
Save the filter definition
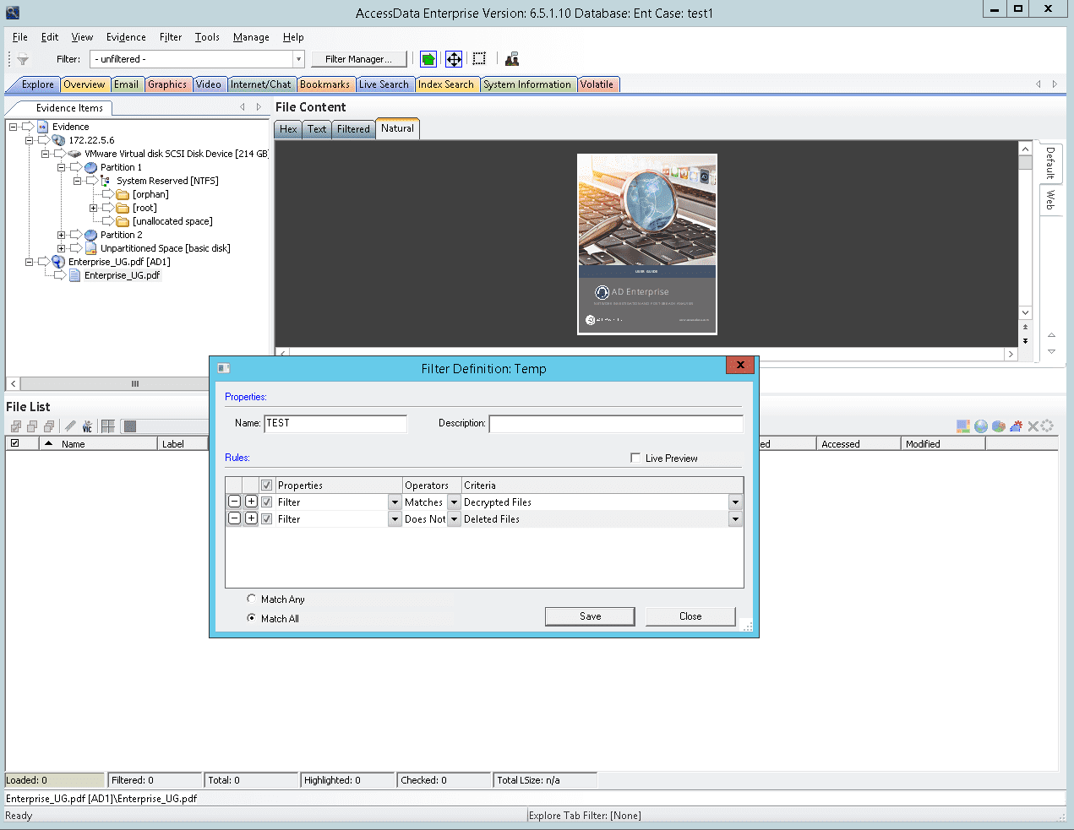tap(590, 616)
